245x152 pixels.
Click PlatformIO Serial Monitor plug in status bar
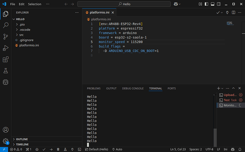pyautogui.click(x=72, y=150)
